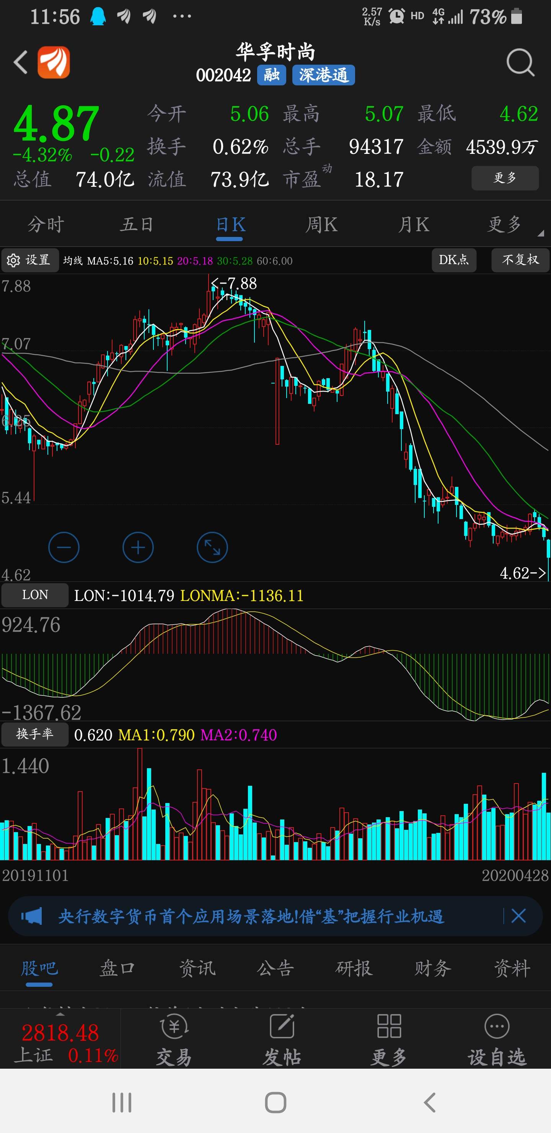Tap the QQ notification icon in status bar
This screenshot has width=551, height=1133.
point(98,17)
